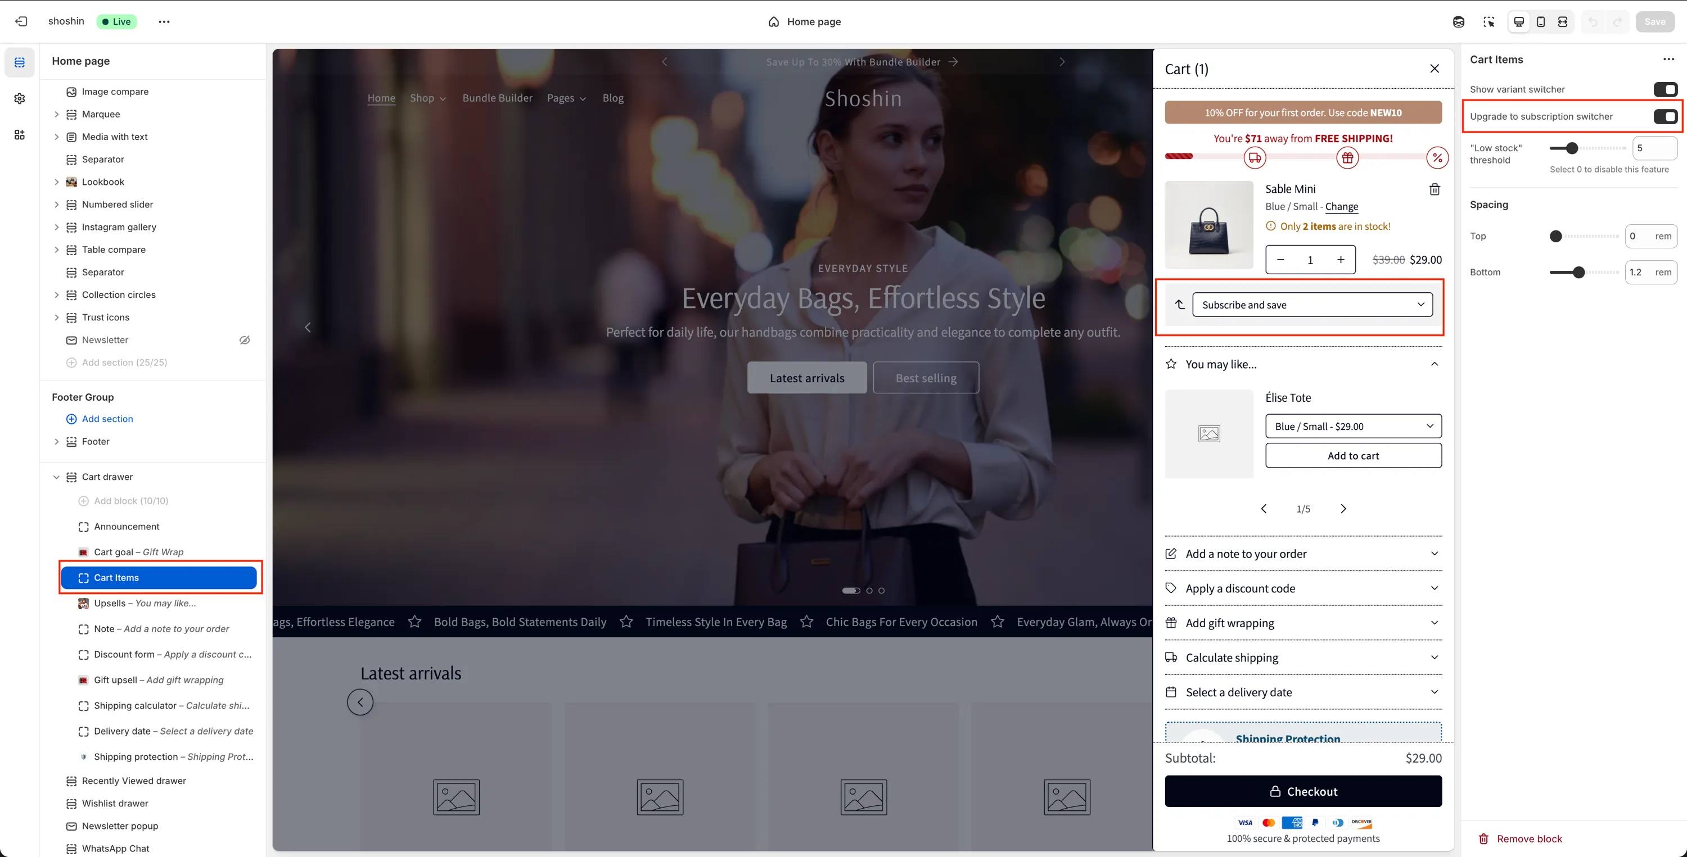Open the Shop menu in preview
The width and height of the screenshot is (1687, 857).
click(x=427, y=98)
